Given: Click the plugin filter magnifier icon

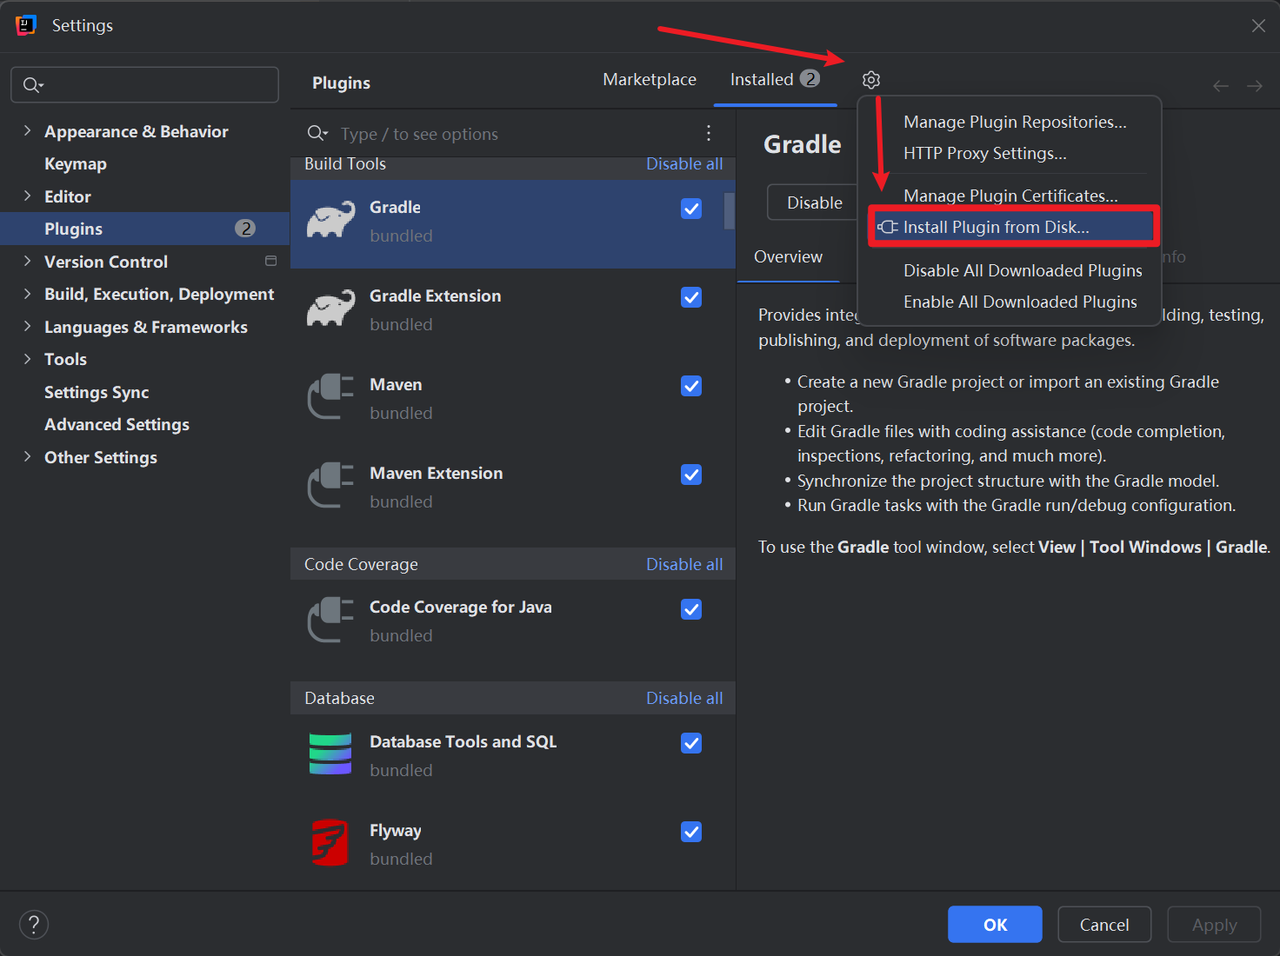Looking at the screenshot, I should tap(317, 133).
